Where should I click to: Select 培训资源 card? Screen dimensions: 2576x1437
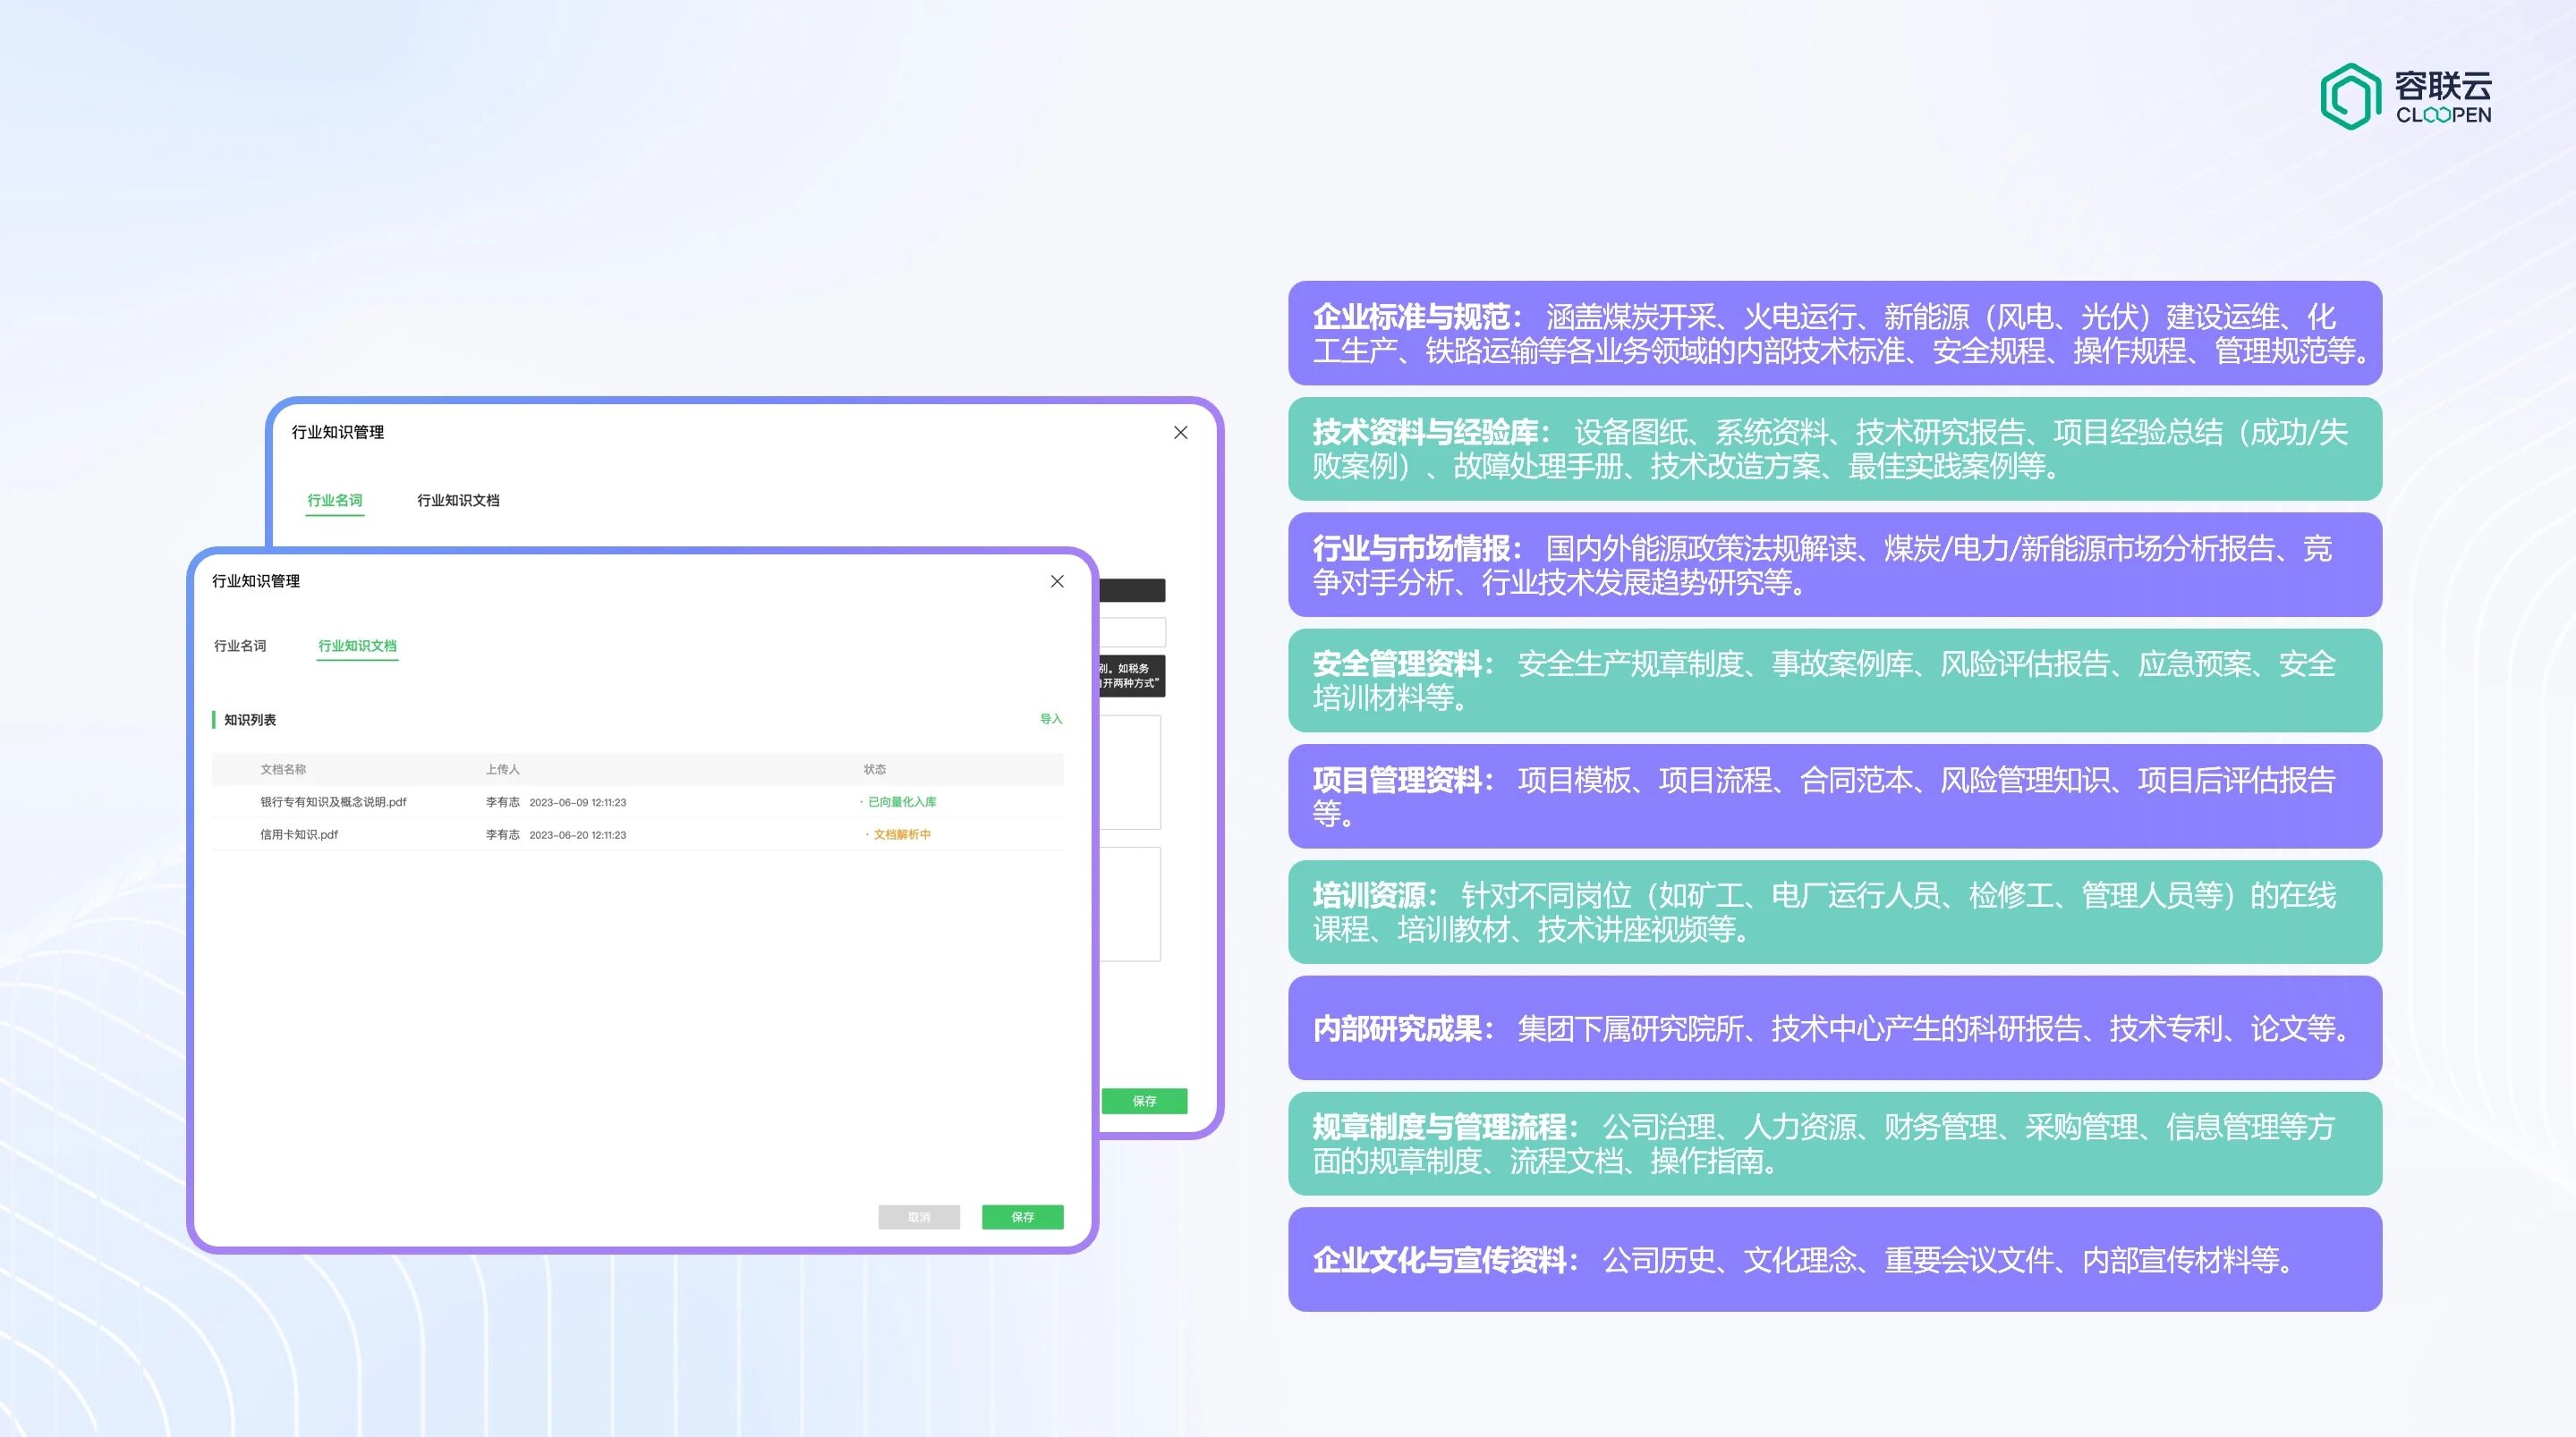pyautogui.click(x=1835, y=912)
